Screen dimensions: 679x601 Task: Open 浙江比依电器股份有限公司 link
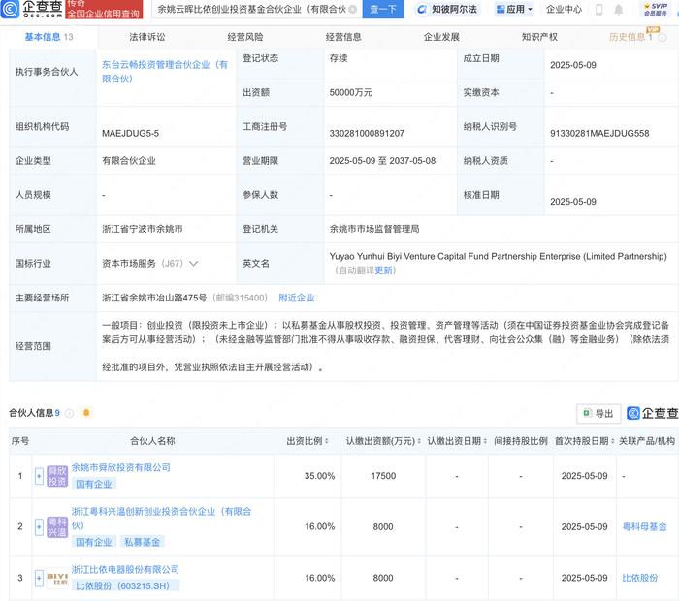pyautogui.click(x=125, y=569)
